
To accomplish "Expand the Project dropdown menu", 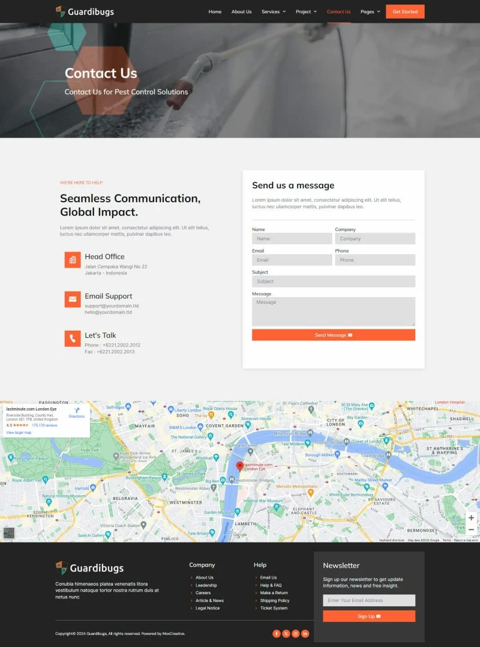I will (x=306, y=11).
